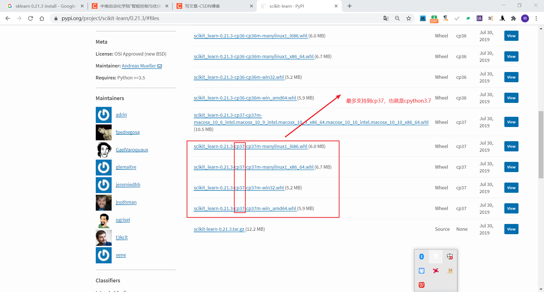Open Windows Security shield tray icon
The height and width of the screenshot is (292, 544).
click(450, 257)
